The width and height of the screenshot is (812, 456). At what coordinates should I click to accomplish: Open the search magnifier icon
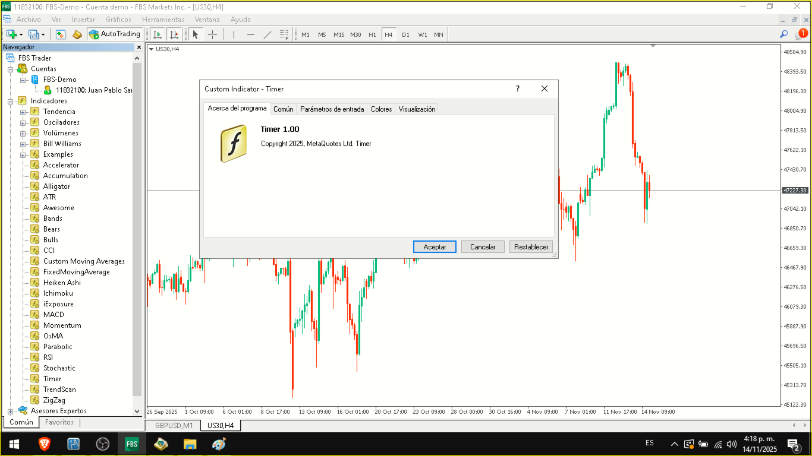pos(784,34)
